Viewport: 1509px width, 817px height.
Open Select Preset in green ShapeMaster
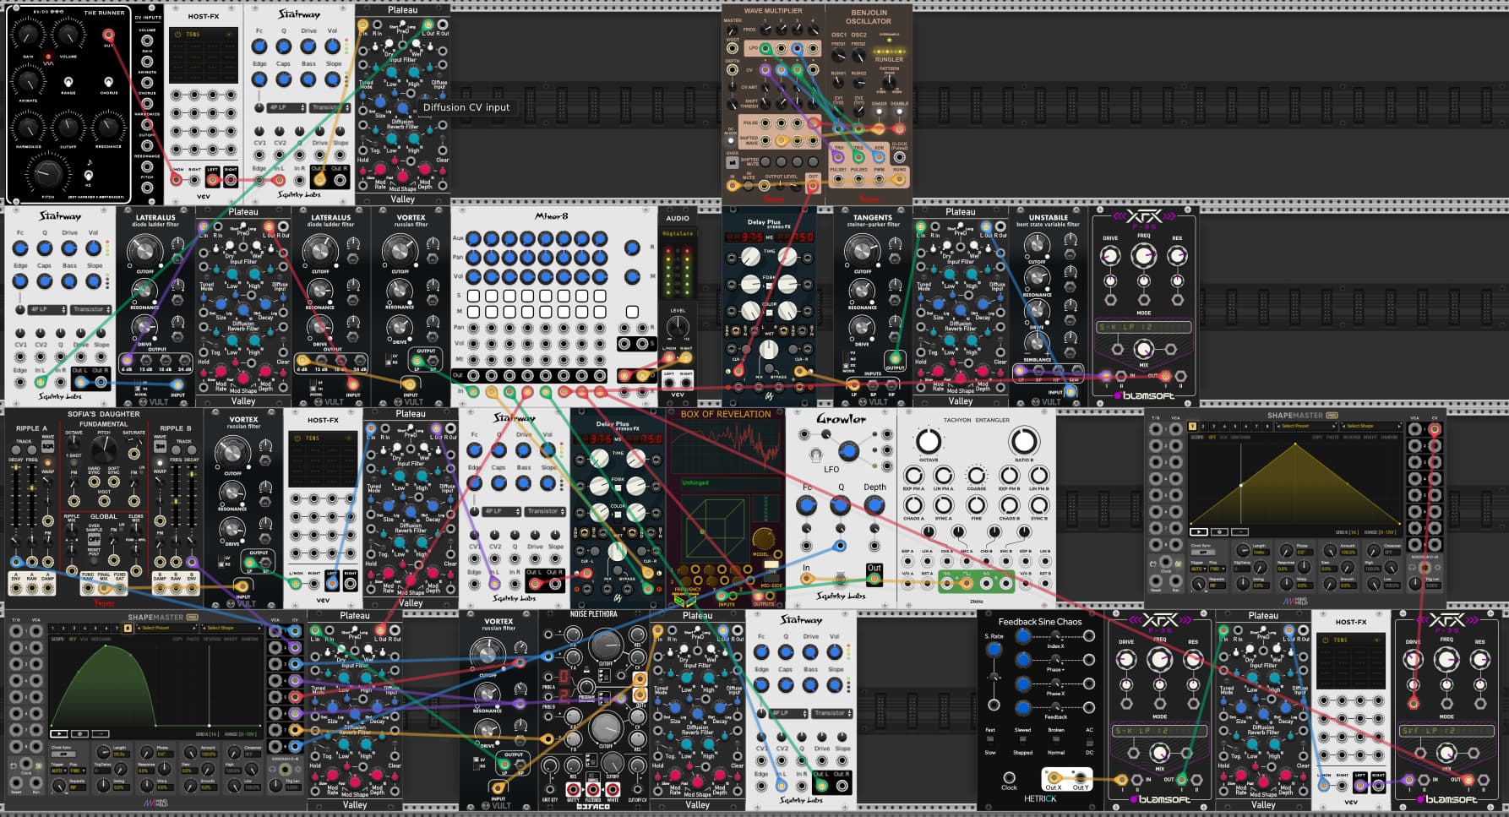[x=157, y=628]
